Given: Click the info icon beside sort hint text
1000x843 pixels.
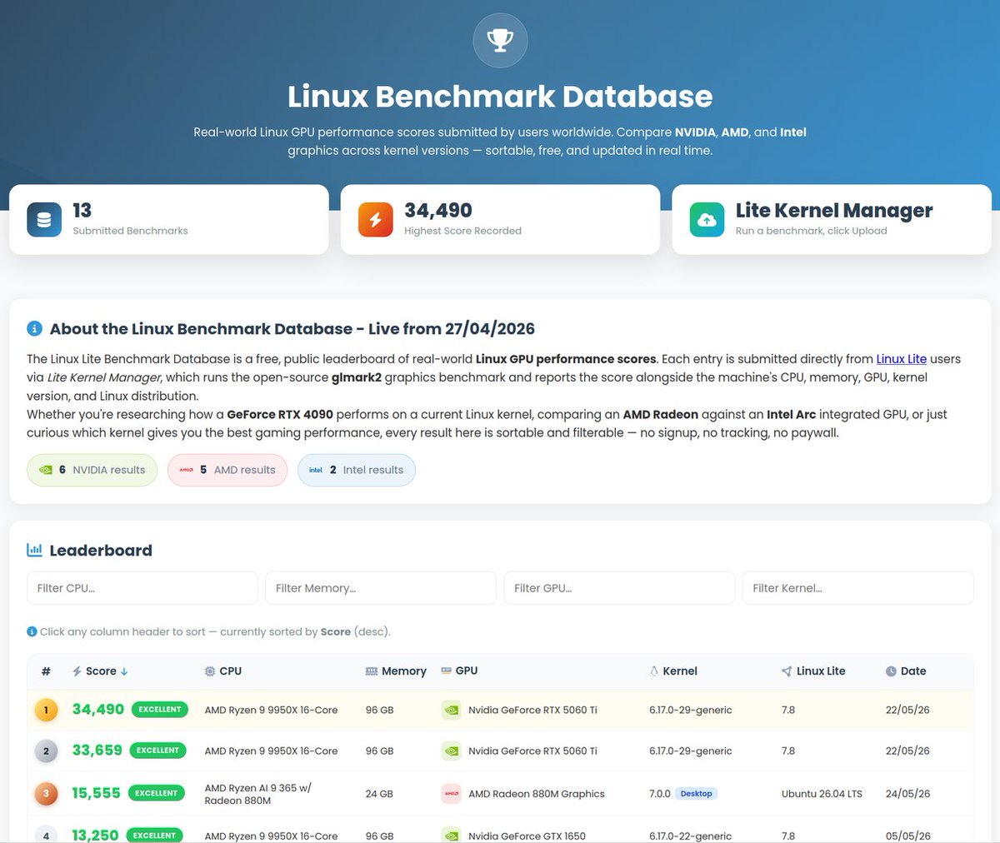Looking at the screenshot, I should (32, 631).
